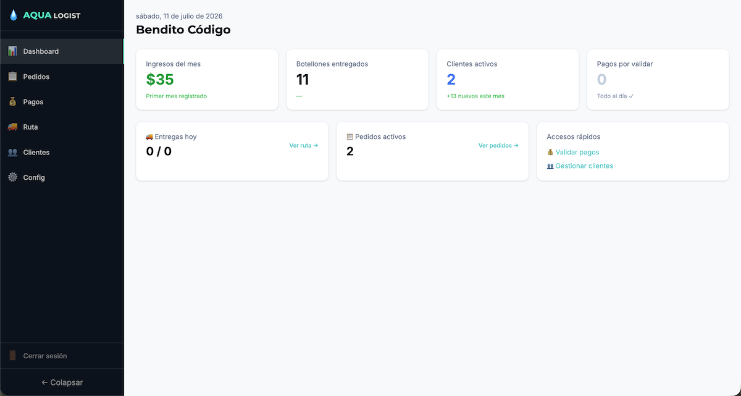741x396 pixels.
Task: Click the Pedidos clipboard icon
Action: pos(12,77)
